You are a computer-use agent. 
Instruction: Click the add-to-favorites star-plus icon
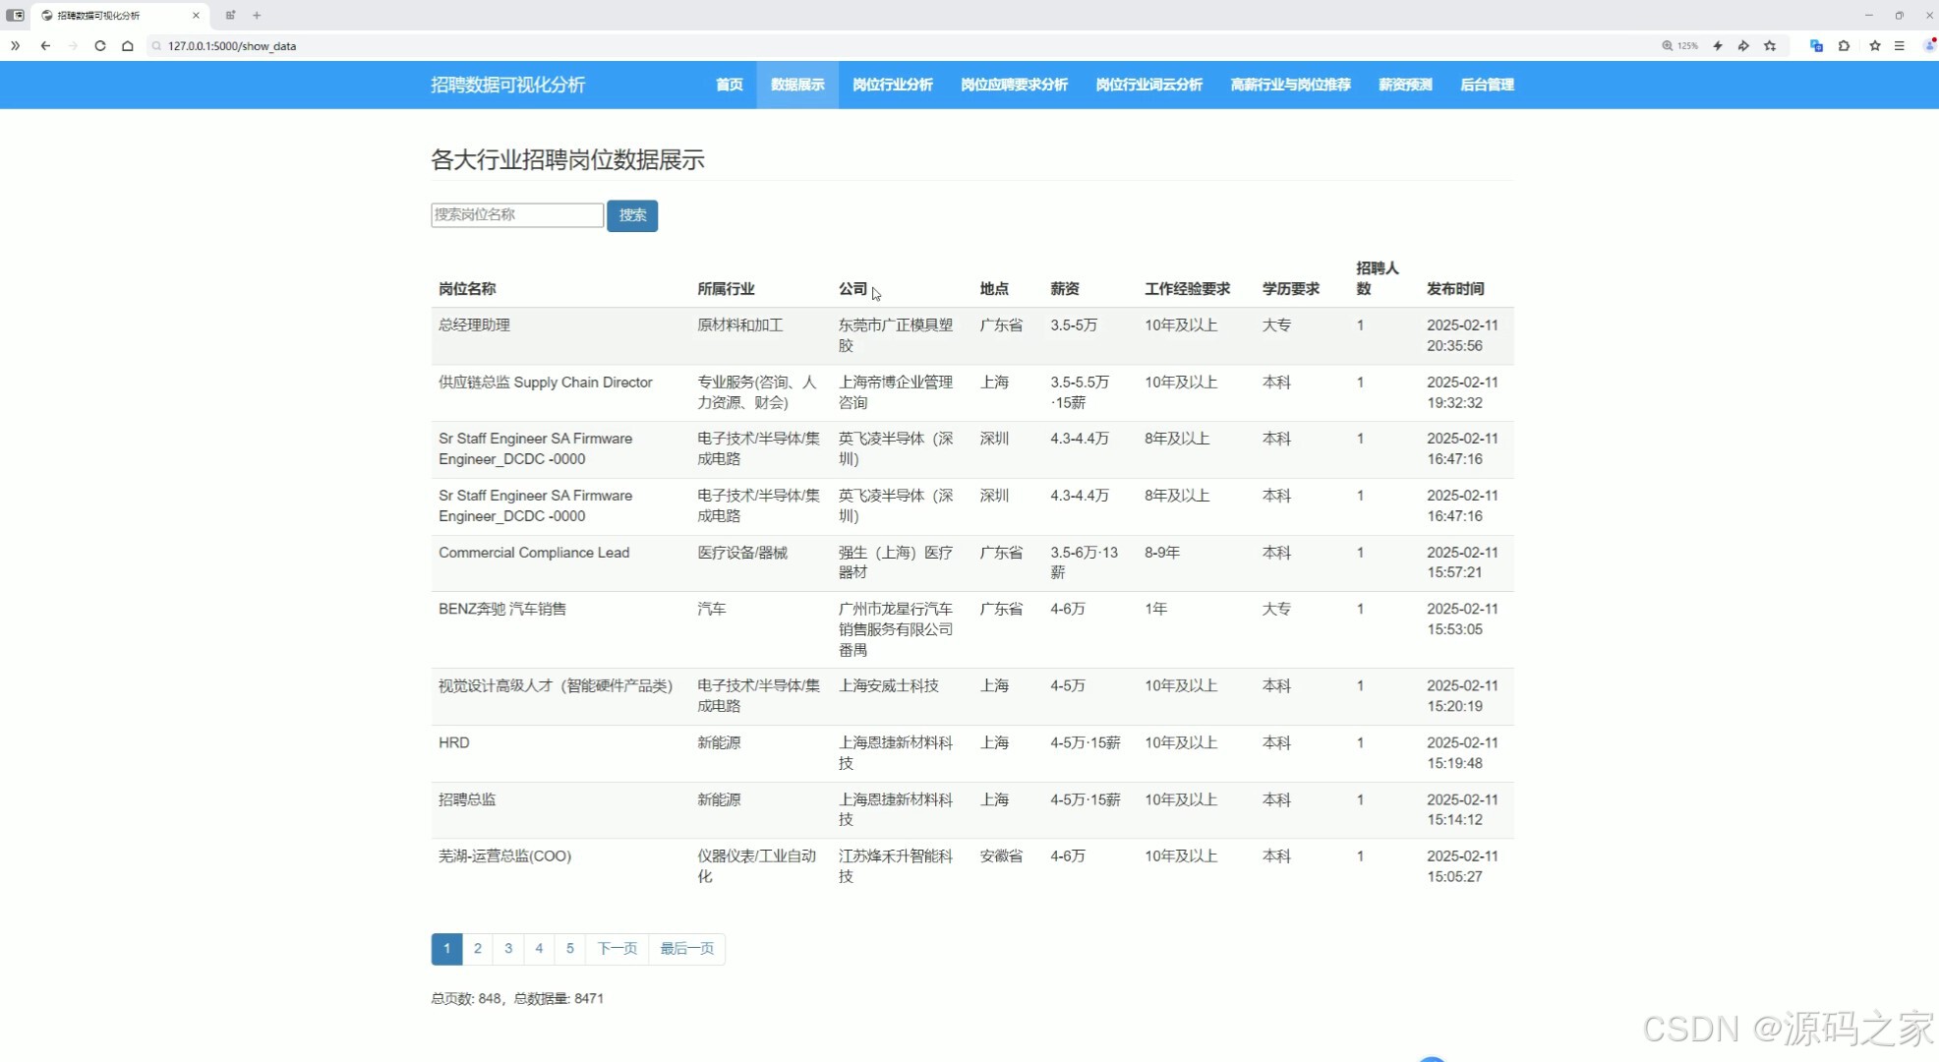pyautogui.click(x=1770, y=45)
